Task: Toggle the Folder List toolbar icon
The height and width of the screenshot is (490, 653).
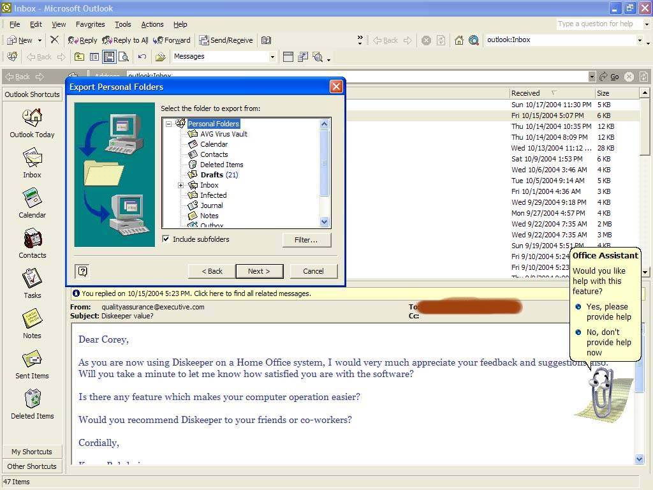Action: coord(94,57)
